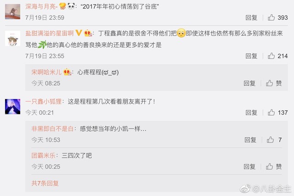Screen dimensions: 294x196
Task: Expand all replies via 共7条回复
Action: [45, 183]
